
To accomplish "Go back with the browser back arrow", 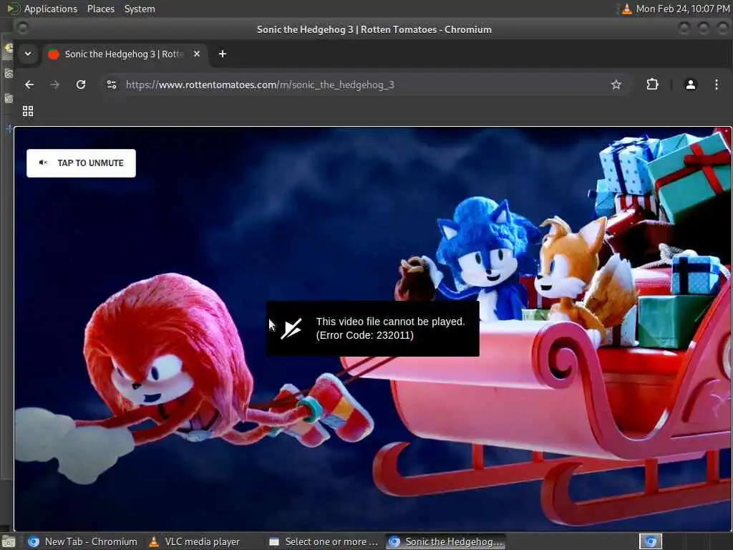I will point(29,85).
